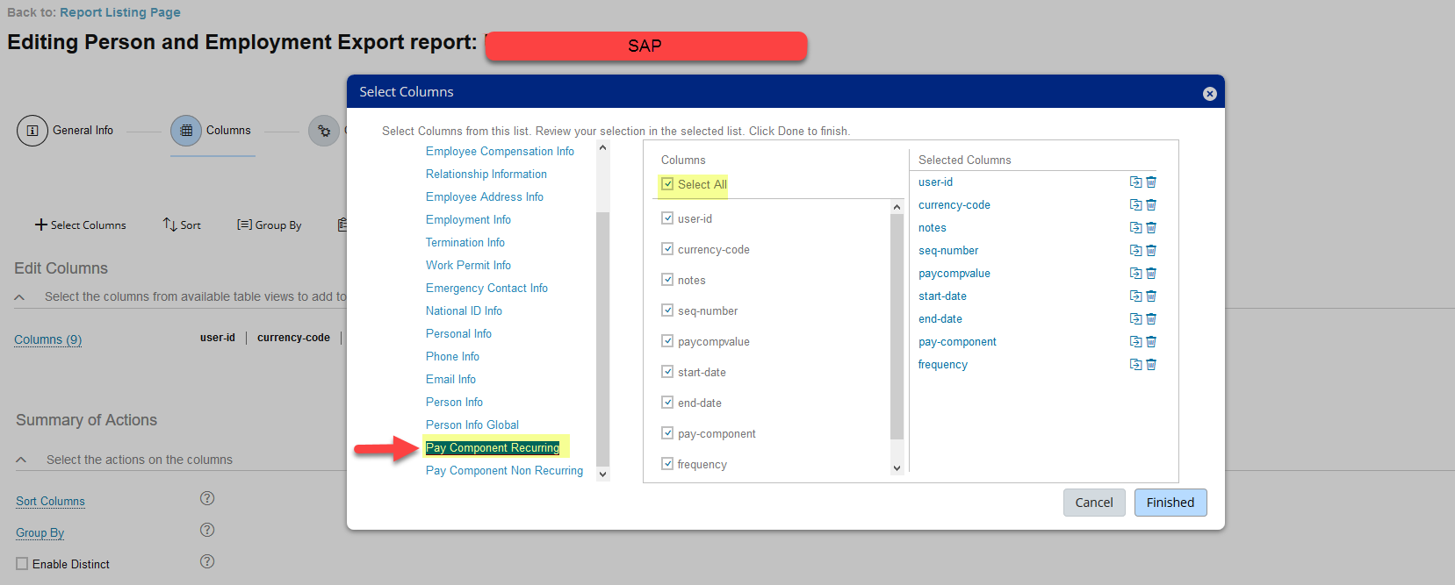Uncheck the paycompvalue column checkbox
Image resolution: width=1455 pixels, height=585 pixels.
pos(667,341)
